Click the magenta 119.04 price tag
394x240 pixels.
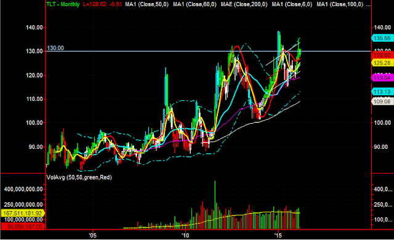[382, 78]
